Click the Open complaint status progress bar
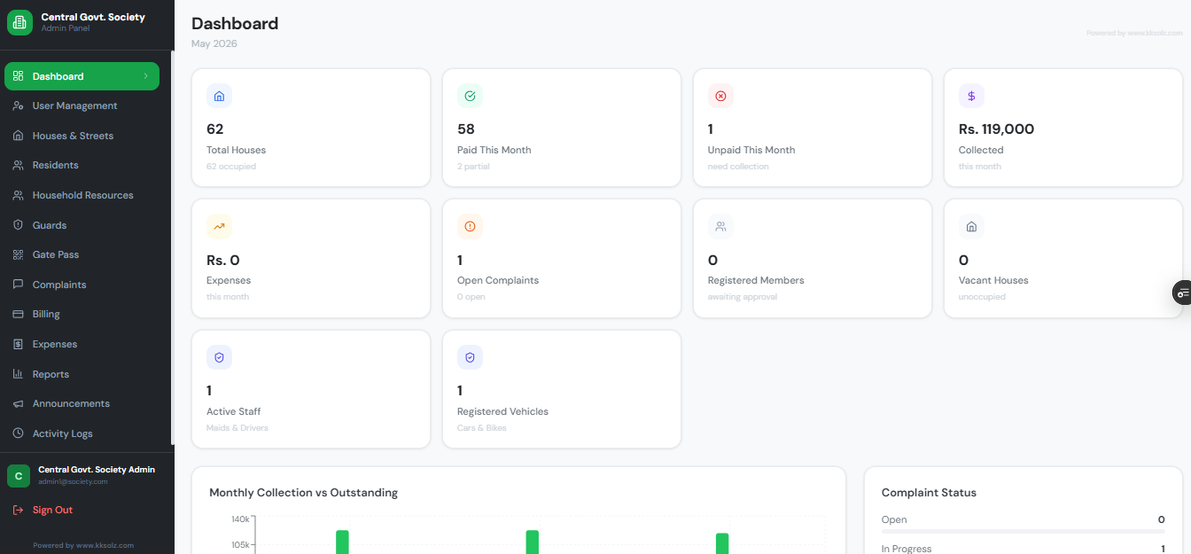 [x=1024, y=531]
